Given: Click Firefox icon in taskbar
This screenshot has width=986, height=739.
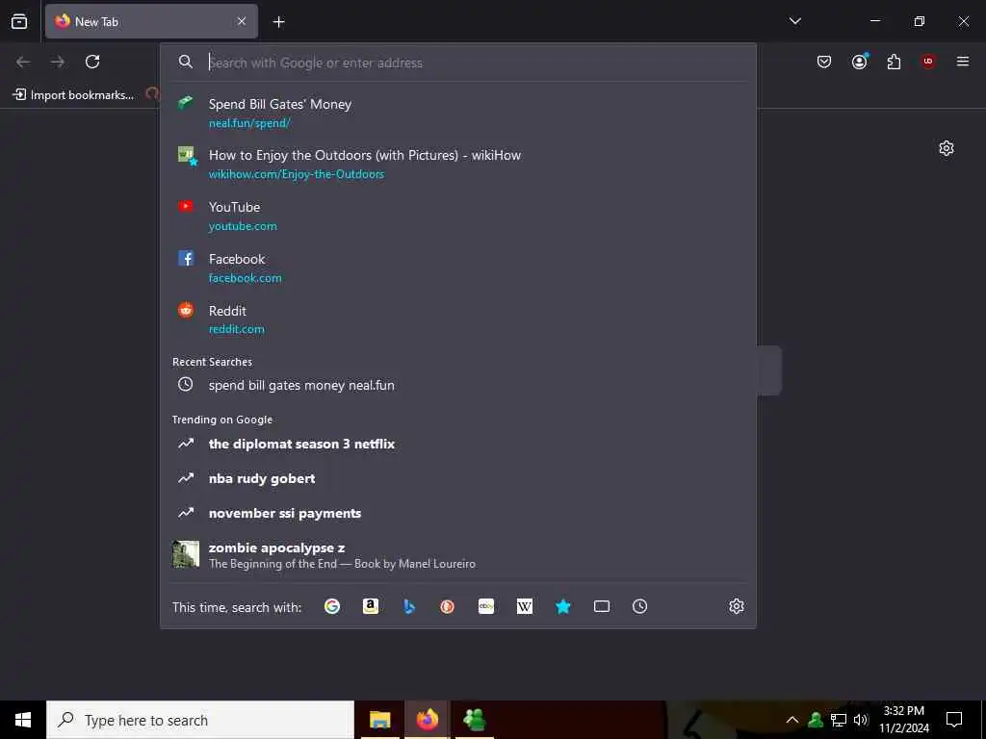Looking at the screenshot, I should click(427, 720).
